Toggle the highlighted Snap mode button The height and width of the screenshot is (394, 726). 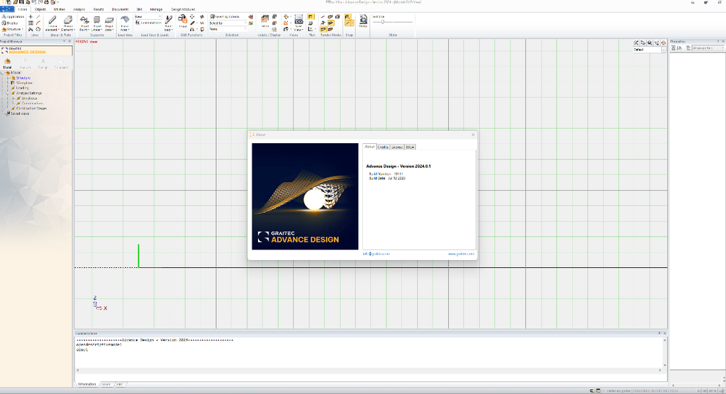(x=347, y=17)
